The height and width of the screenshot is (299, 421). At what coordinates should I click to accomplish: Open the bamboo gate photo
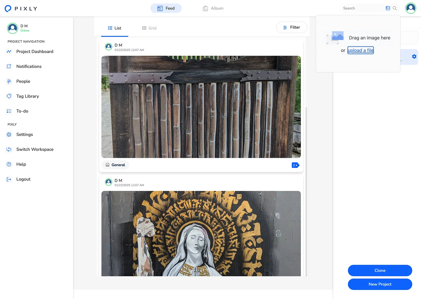201,107
